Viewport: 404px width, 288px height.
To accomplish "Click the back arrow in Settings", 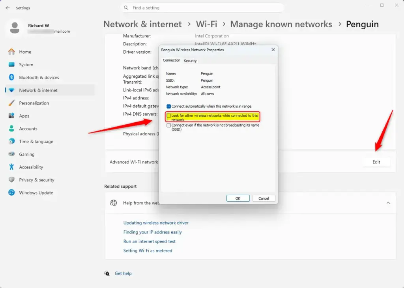I will coord(7,8).
